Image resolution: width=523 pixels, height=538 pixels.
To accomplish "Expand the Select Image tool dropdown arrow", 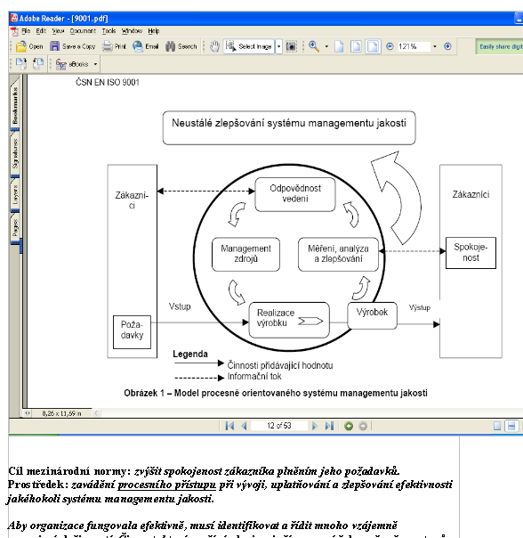I will coord(278,46).
